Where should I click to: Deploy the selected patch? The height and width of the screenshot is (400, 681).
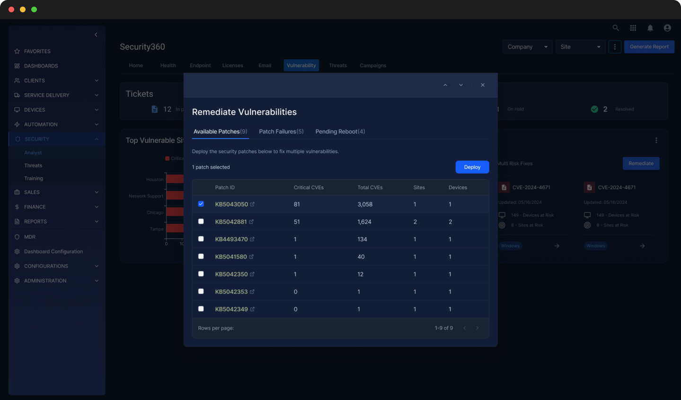472,167
